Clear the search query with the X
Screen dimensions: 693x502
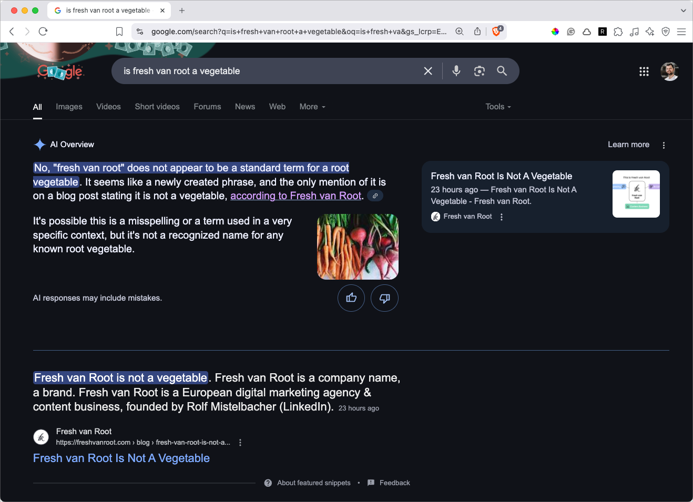click(428, 71)
